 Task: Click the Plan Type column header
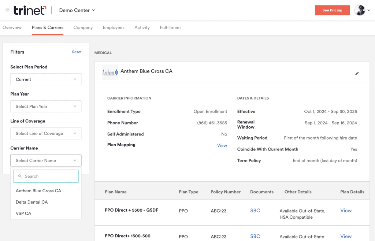click(x=189, y=192)
